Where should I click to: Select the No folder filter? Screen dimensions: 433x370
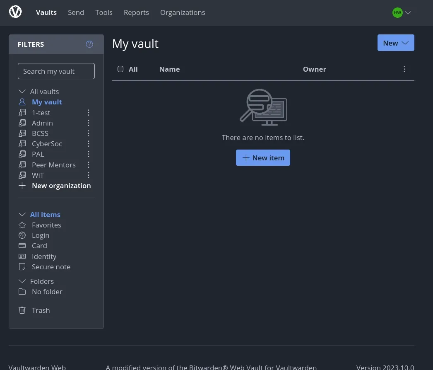tap(47, 291)
